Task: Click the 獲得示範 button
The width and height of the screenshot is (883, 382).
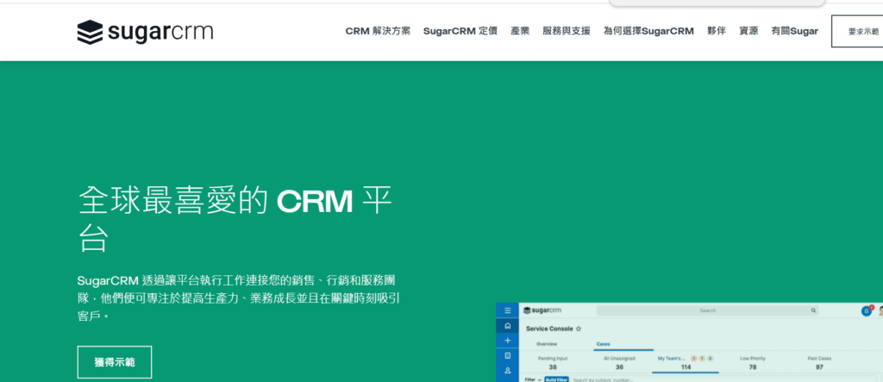Action: (114, 362)
